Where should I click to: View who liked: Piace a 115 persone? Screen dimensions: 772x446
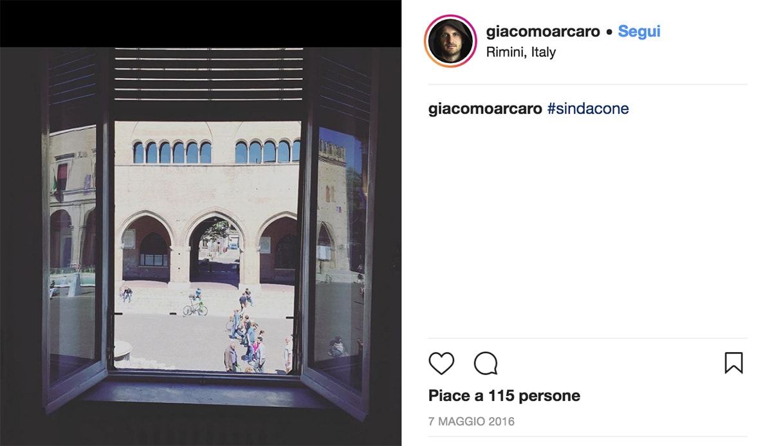[x=504, y=396]
